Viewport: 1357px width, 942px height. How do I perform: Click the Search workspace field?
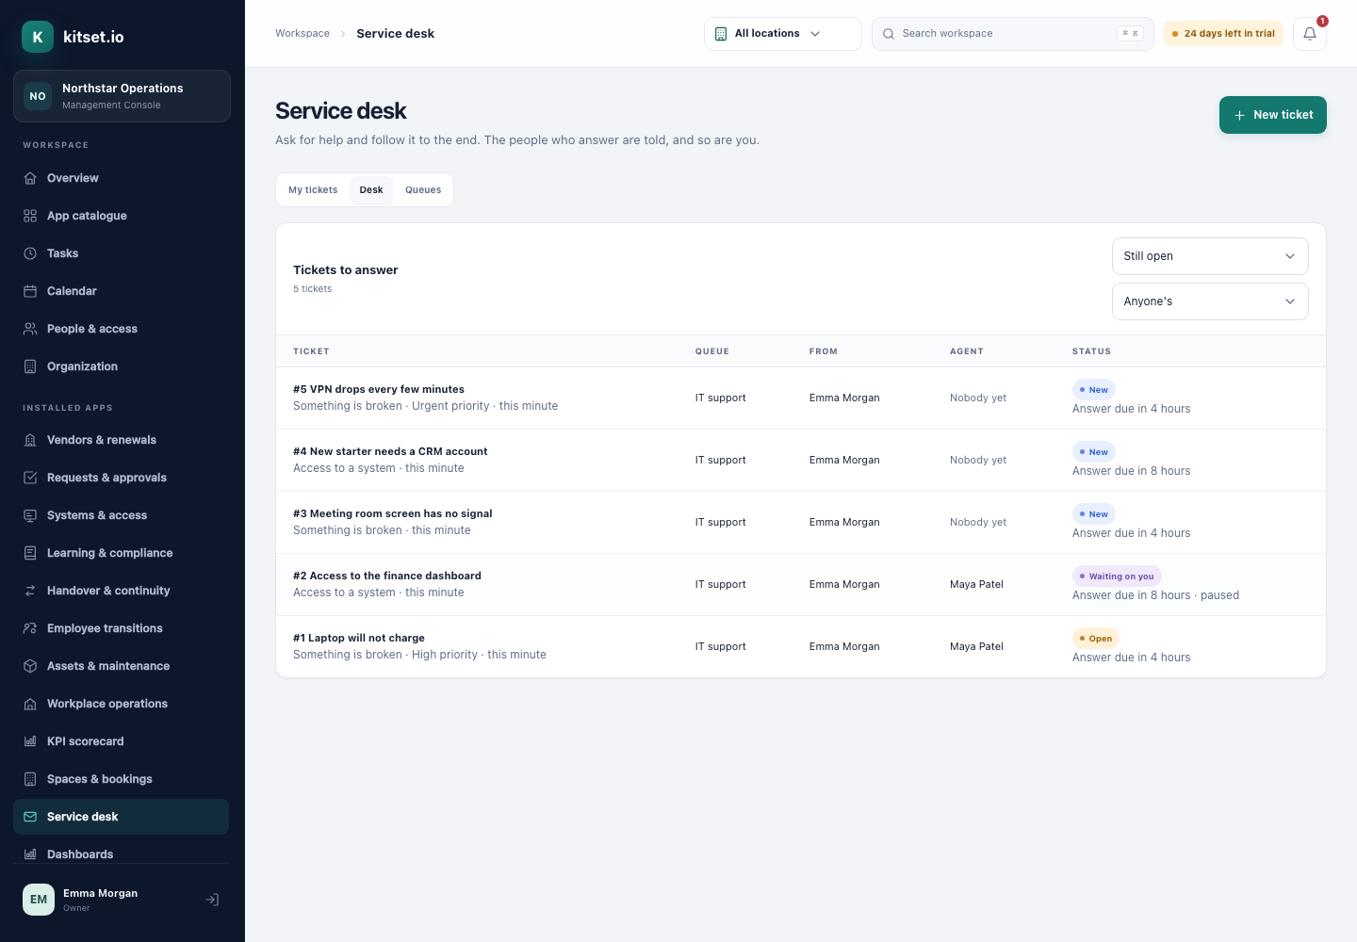[x=1012, y=34]
